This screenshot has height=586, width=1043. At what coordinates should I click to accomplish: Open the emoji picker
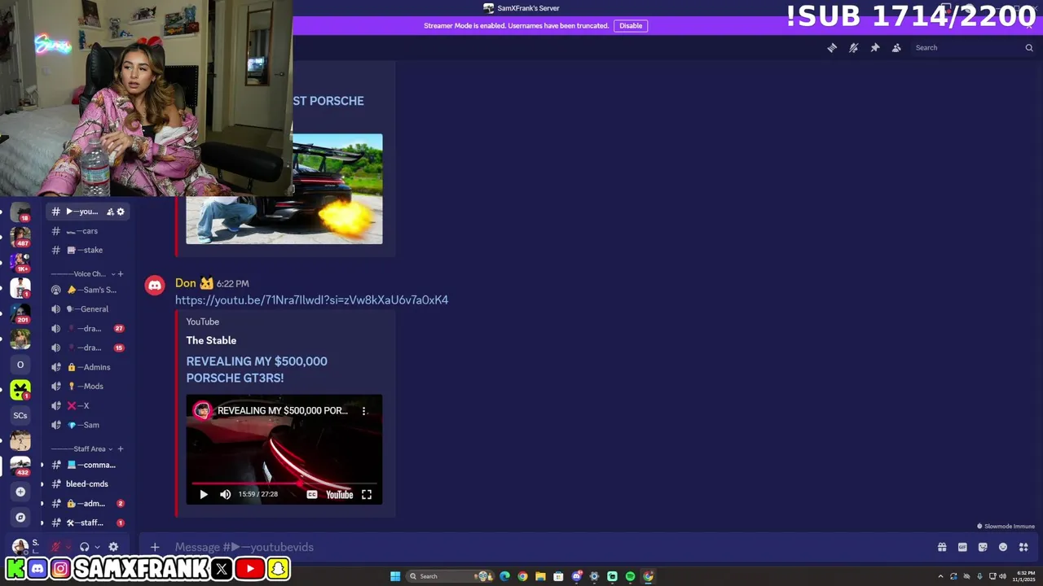(x=1003, y=547)
